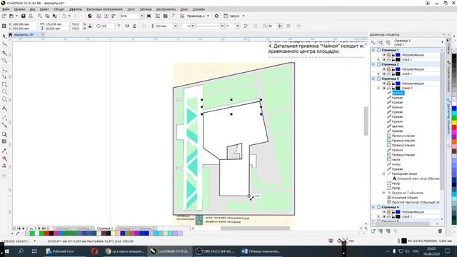The image size is (457, 257).
Task: Click the delete trash icon in object manager
Action: (440, 231)
